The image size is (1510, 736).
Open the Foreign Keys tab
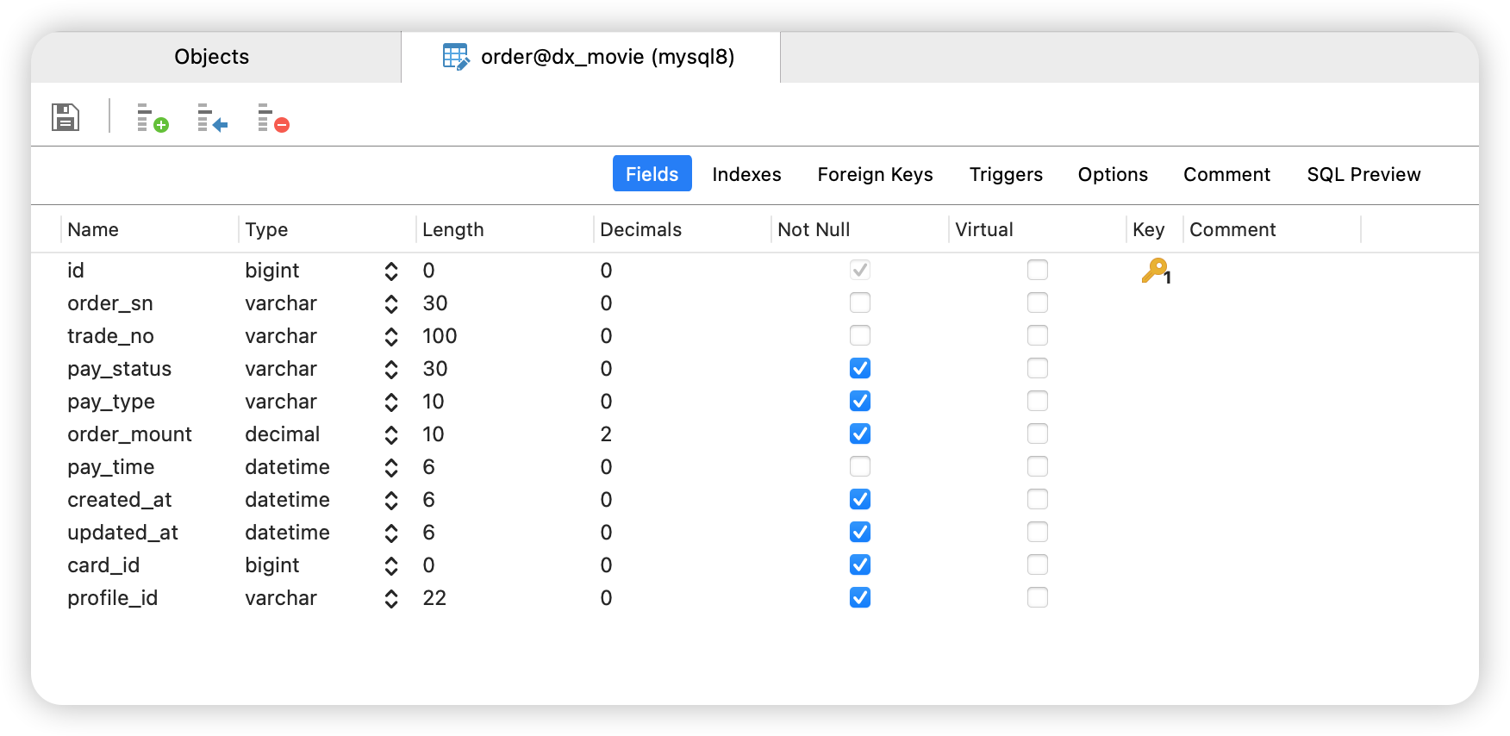(x=876, y=174)
